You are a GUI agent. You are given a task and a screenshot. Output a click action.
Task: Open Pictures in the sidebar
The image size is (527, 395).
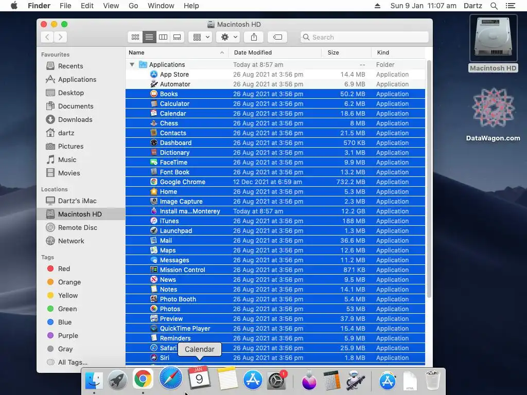pyautogui.click(x=71, y=147)
